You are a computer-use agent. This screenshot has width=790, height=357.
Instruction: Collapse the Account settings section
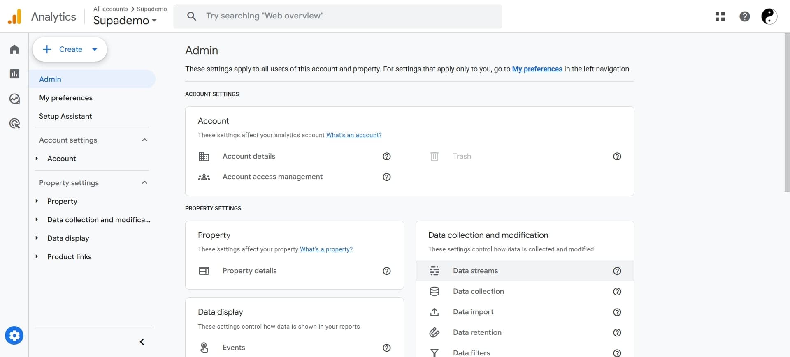click(x=144, y=140)
